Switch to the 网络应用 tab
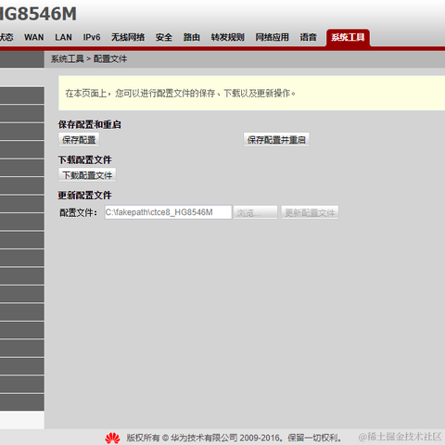This screenshot has width=445, height=445. [x=272, y=37]
